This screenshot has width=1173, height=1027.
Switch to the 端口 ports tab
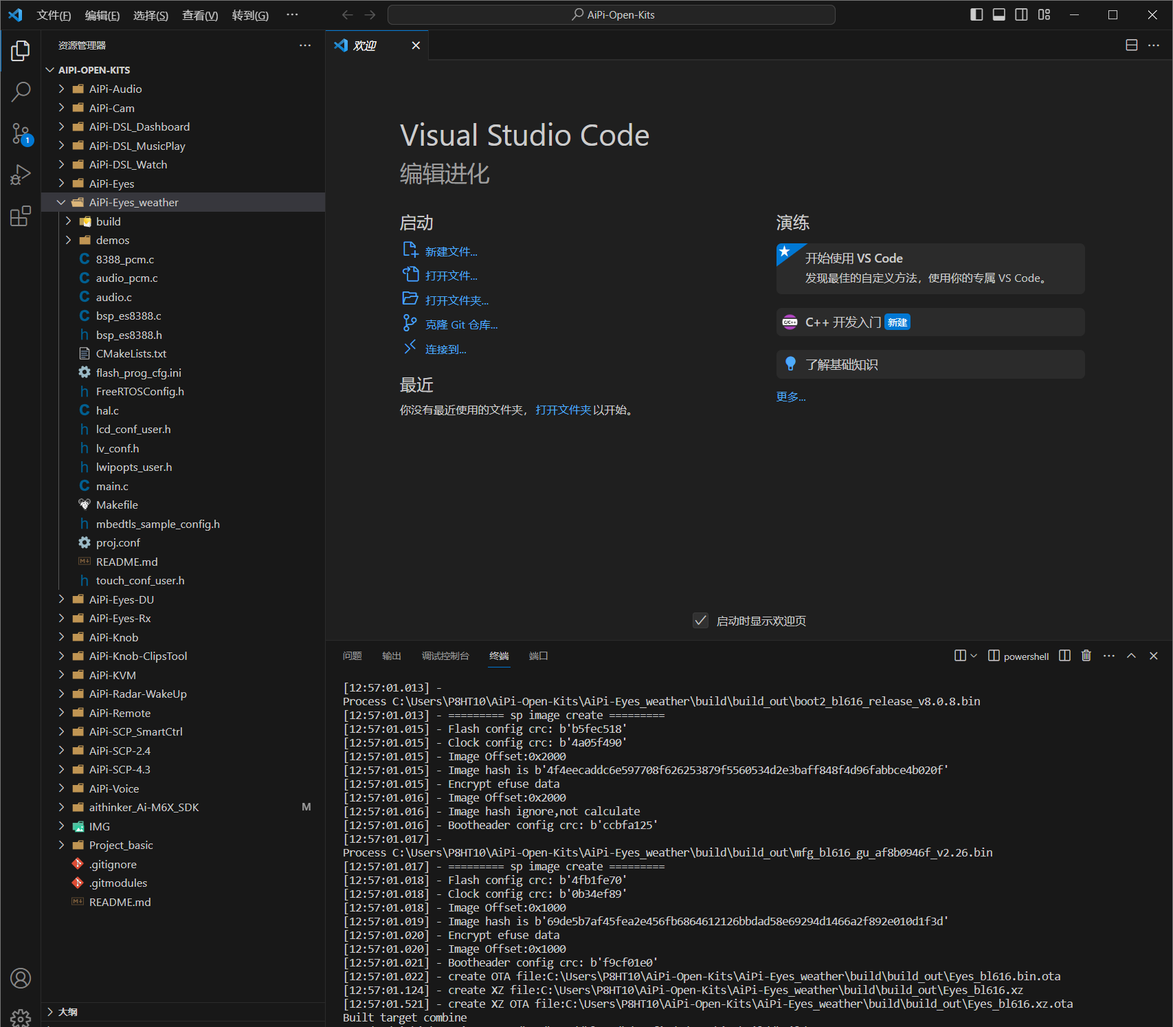pos(539,656)
